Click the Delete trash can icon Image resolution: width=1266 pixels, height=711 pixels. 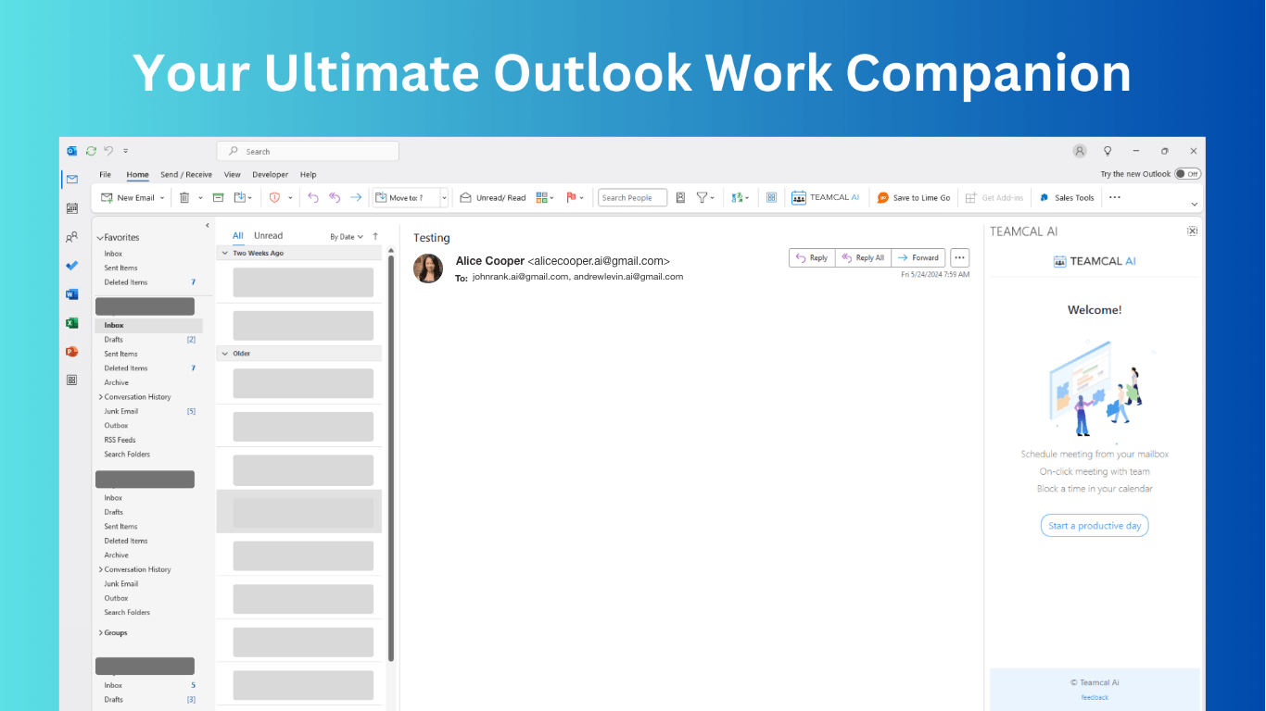pyautogui.click(x=184, y=197)
